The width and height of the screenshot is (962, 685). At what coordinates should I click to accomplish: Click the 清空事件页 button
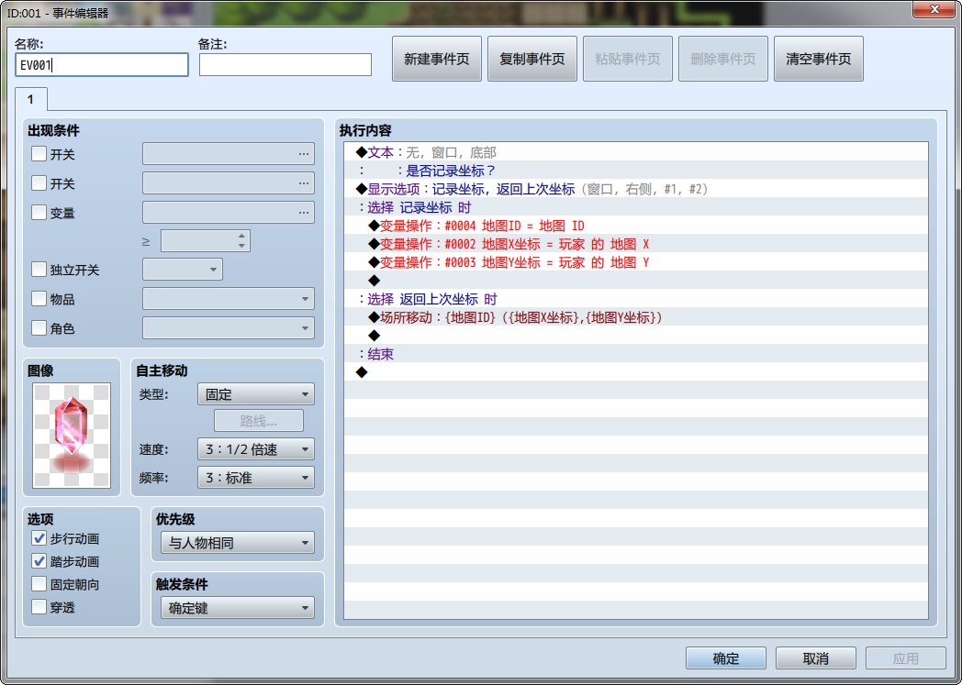[x=819, y=59]
